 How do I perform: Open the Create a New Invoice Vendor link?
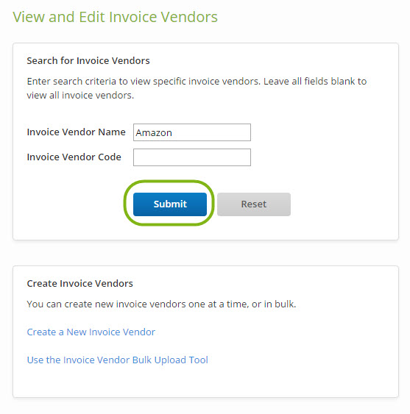(x=91, y=332)
